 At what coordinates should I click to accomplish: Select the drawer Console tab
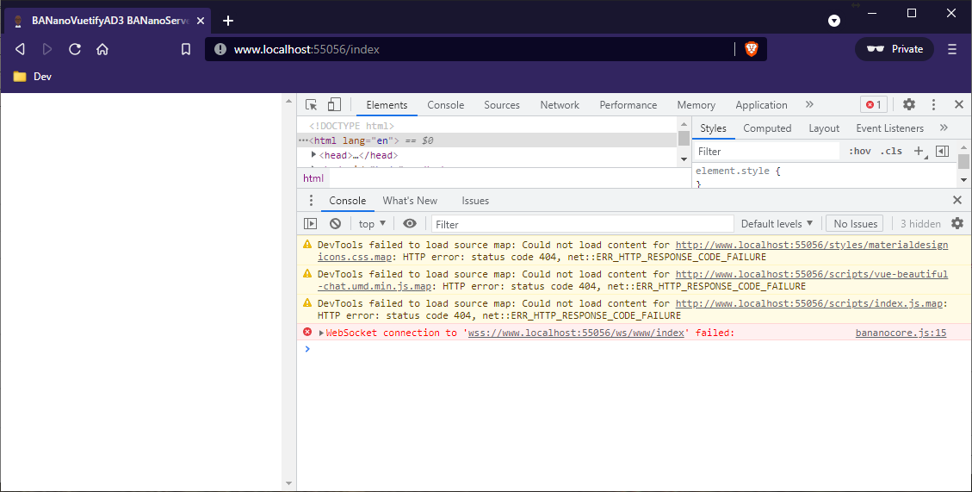tap(347, 201)
